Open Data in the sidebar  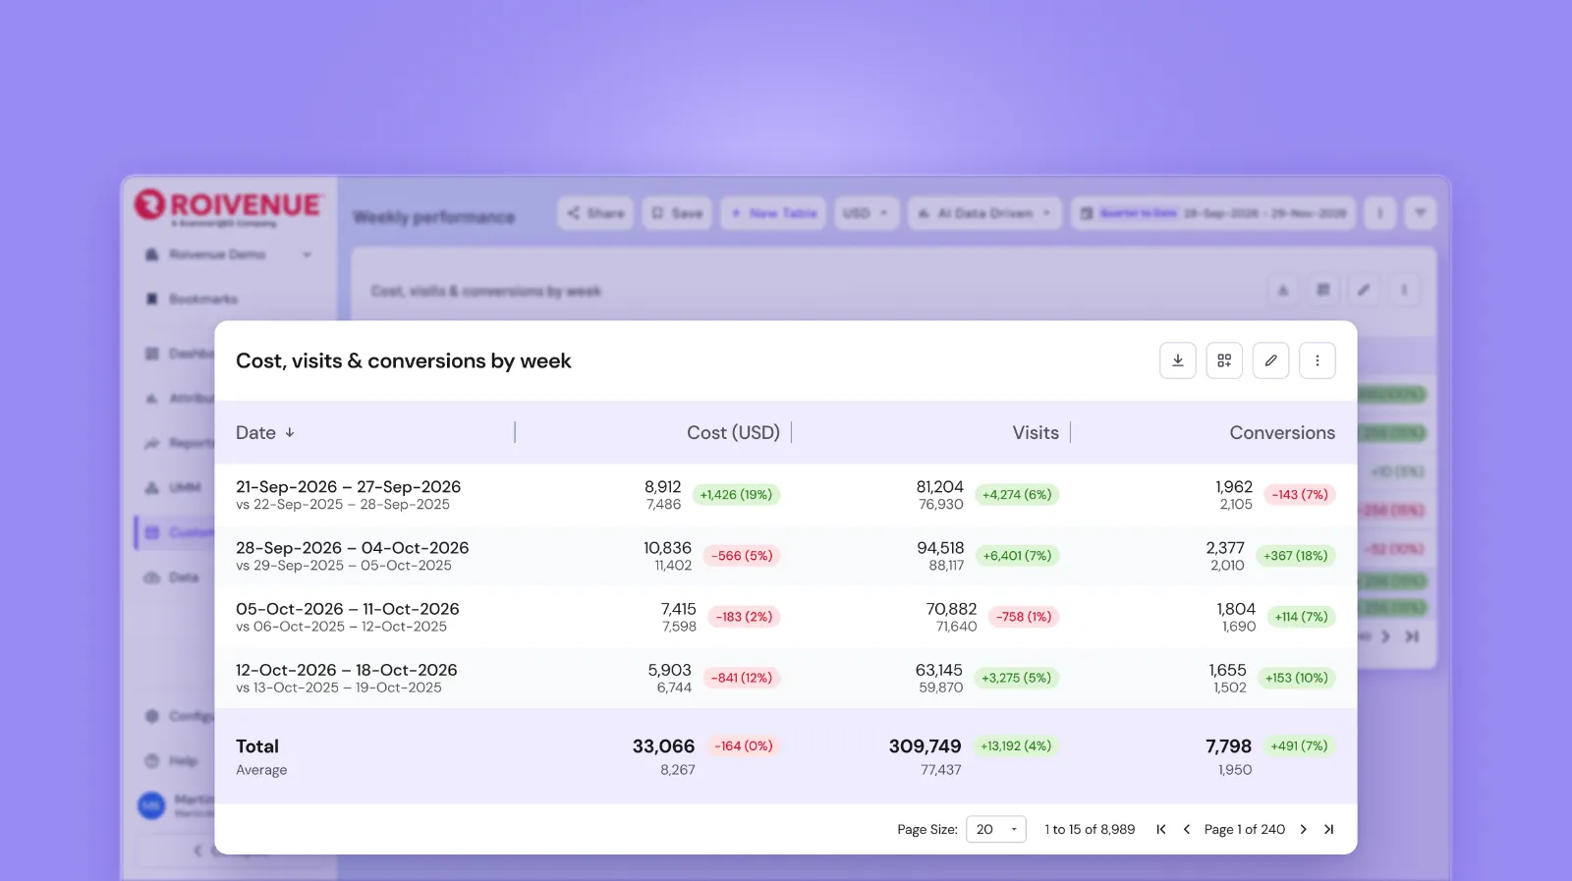174,577
